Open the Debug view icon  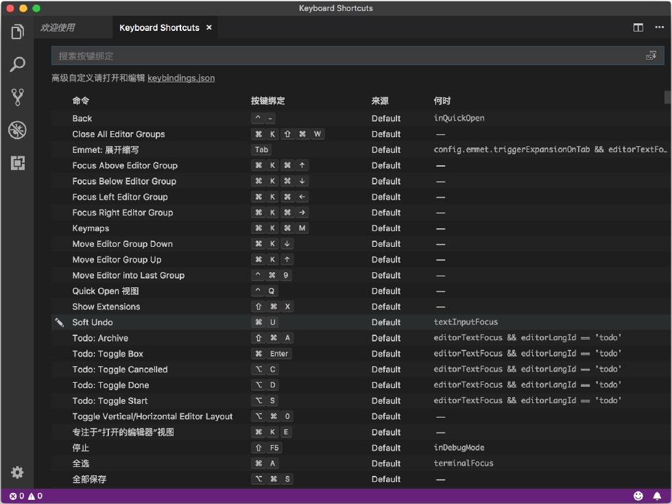[x=17, y=130]
